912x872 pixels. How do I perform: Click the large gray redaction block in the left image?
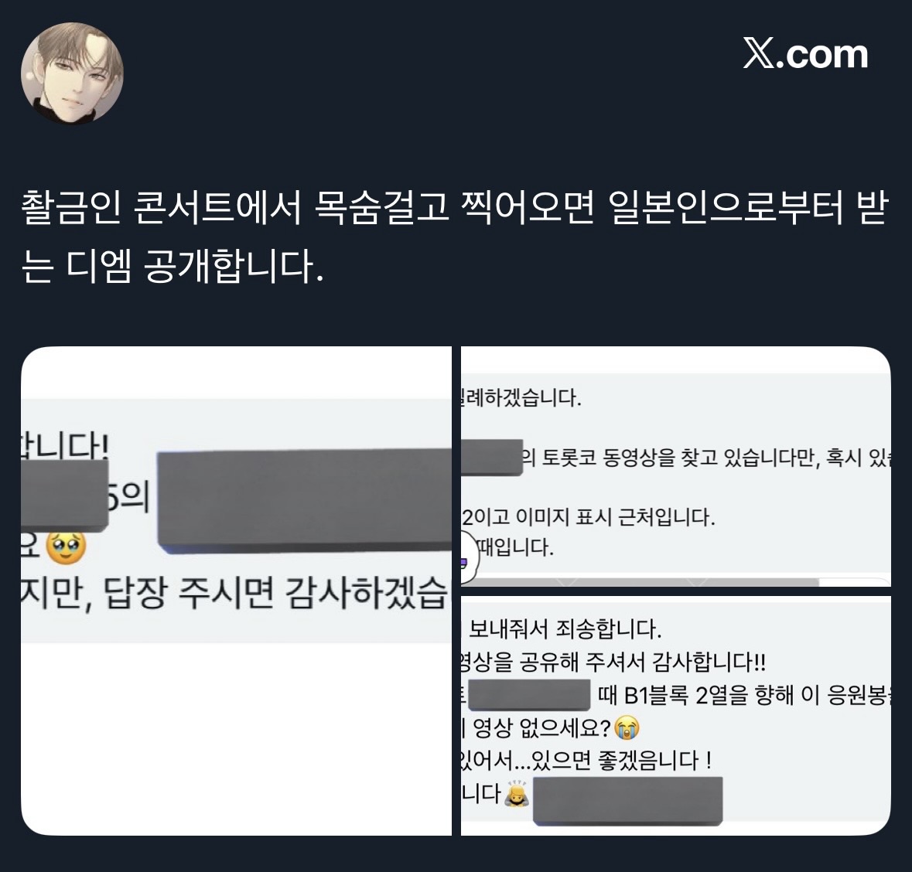pyautogui.click(x=304, y=500)
